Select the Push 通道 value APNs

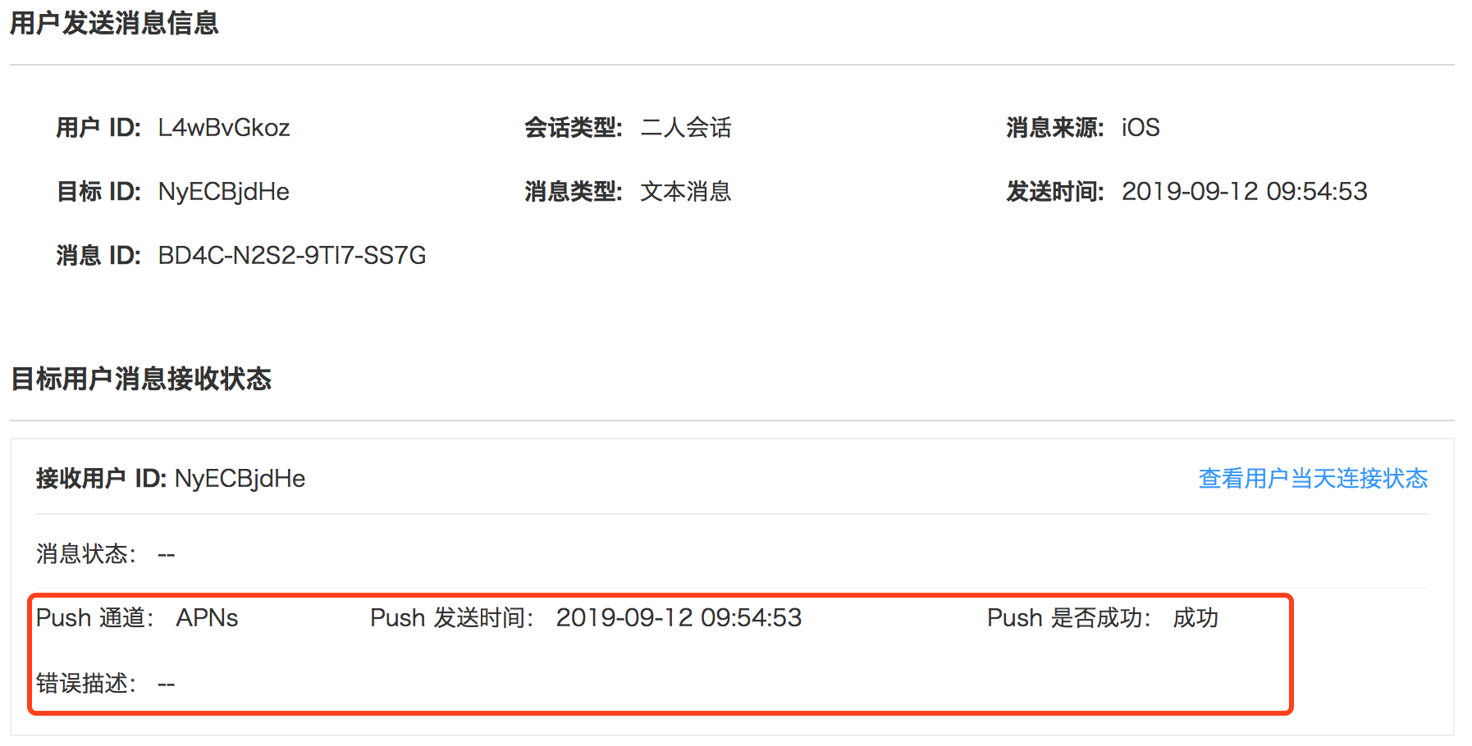[207, 618]
